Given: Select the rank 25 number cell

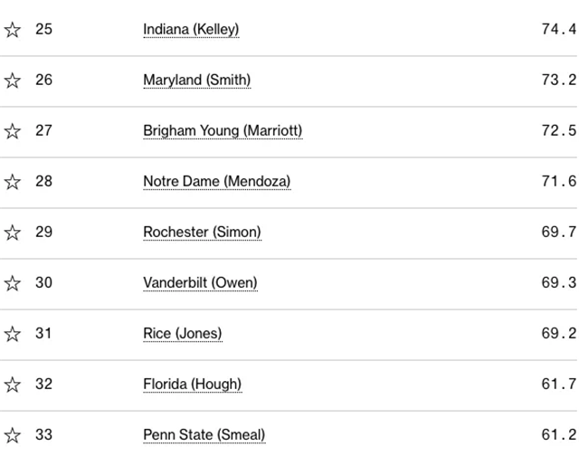Looking at the screenshot, I should point(43,30).
